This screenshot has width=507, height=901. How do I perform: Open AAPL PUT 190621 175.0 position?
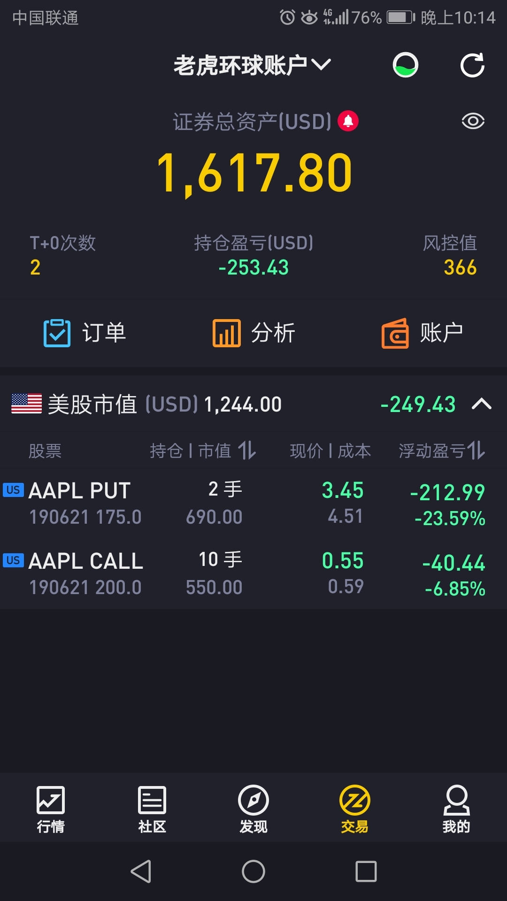(253, 504)
